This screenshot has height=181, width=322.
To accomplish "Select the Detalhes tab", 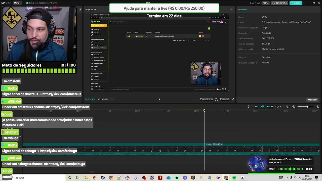I will click(x=243, y=10).
